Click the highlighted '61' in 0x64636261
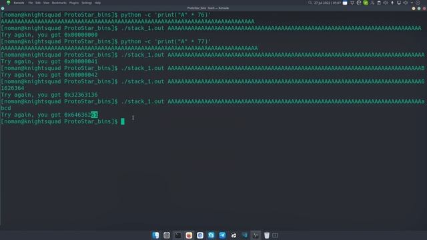This screenshot has width=427, height=240. pos(94,115)
